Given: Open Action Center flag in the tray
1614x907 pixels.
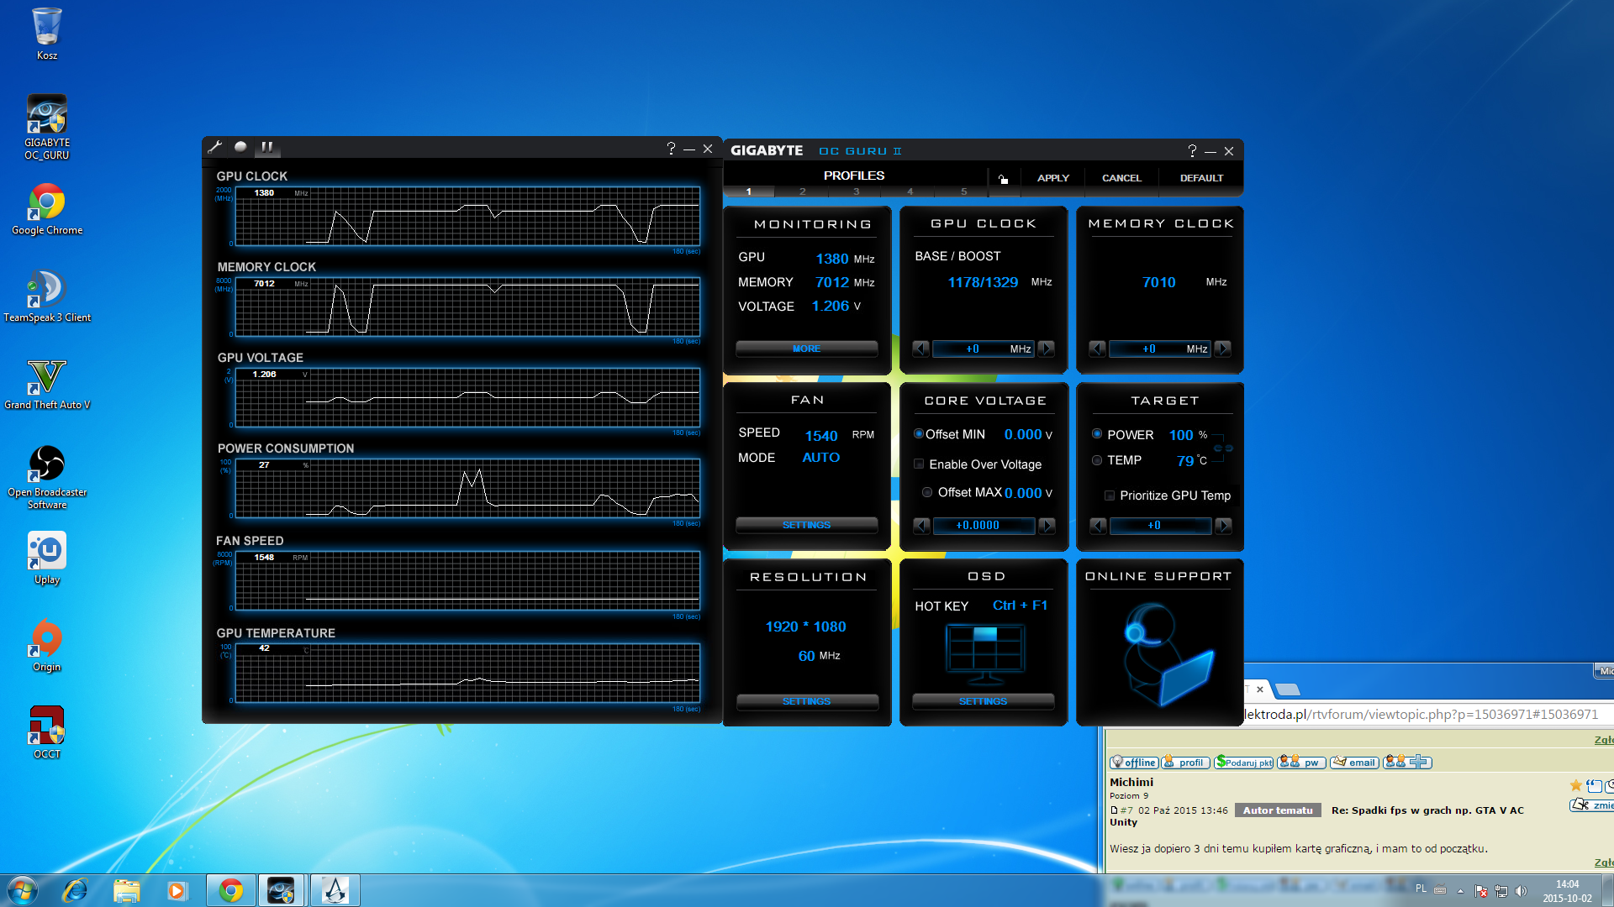Looking at the screenshot, I should pyautogui.click(x=1481, y=891).
